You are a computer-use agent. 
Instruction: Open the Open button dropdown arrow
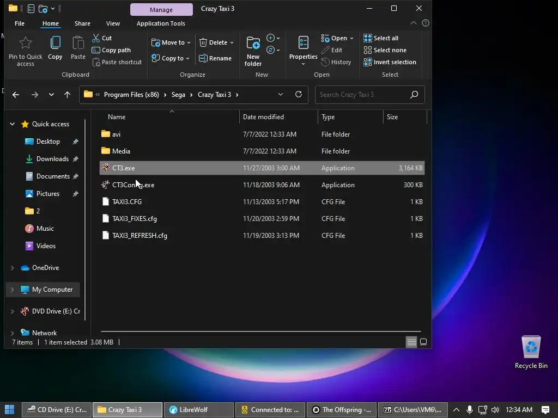pyautogui.click(x=351, y=38)
